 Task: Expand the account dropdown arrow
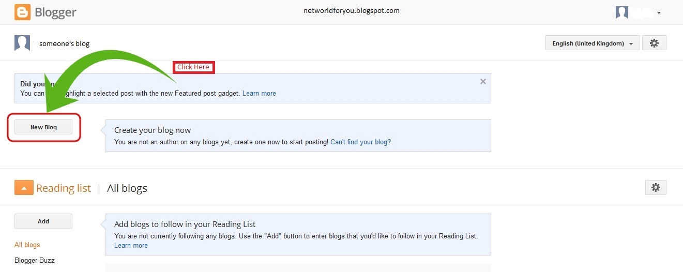(659, 13)
